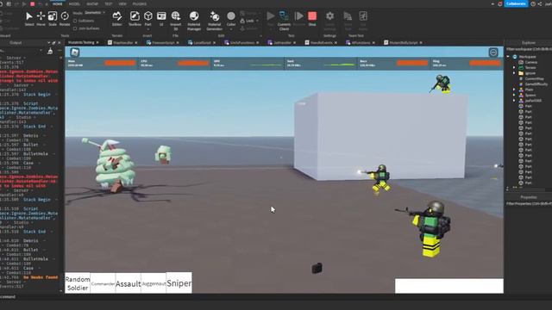Open Material Manager
Screen dimensions: 552x310
(194, 21)
